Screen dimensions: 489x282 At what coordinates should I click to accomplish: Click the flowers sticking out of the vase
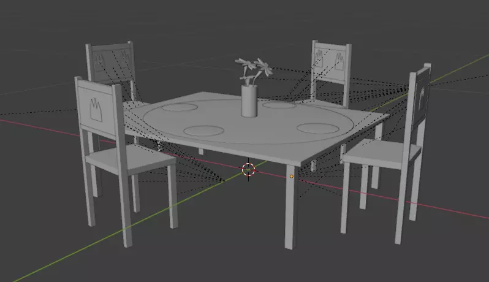click(254, 71)
